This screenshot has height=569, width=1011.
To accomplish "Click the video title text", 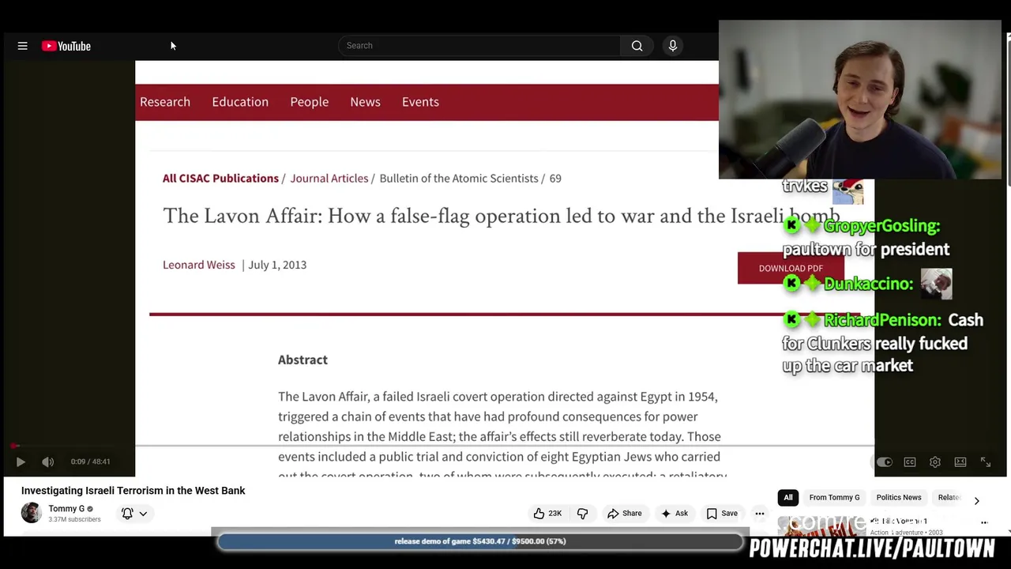I will (133, 491).
